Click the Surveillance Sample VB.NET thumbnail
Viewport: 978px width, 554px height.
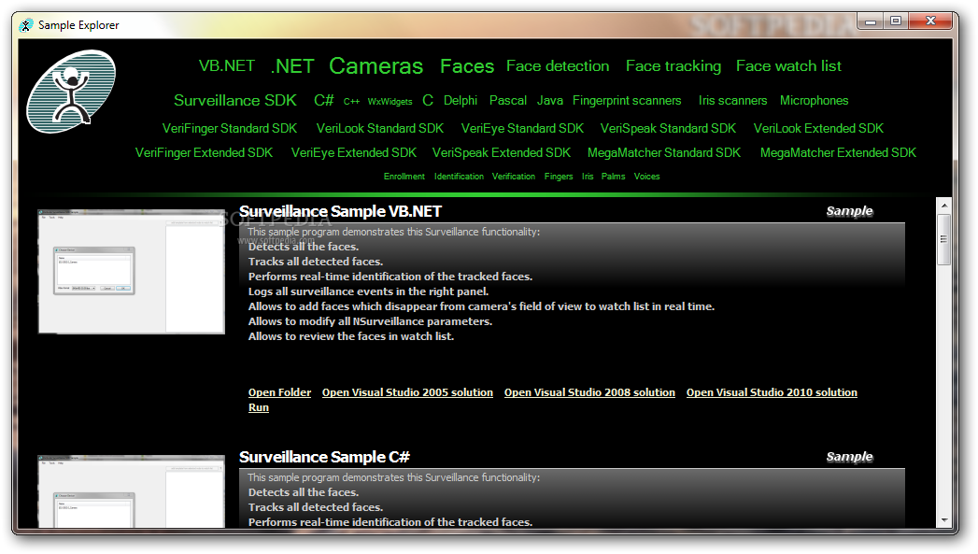(x=131, y=271)
